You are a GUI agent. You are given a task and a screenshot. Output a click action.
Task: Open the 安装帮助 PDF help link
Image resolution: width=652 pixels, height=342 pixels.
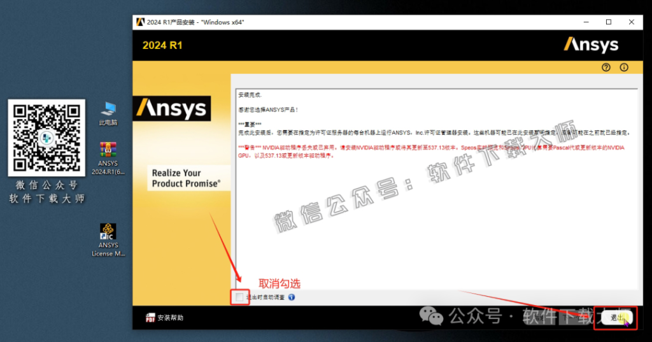(x=165, y=318)
